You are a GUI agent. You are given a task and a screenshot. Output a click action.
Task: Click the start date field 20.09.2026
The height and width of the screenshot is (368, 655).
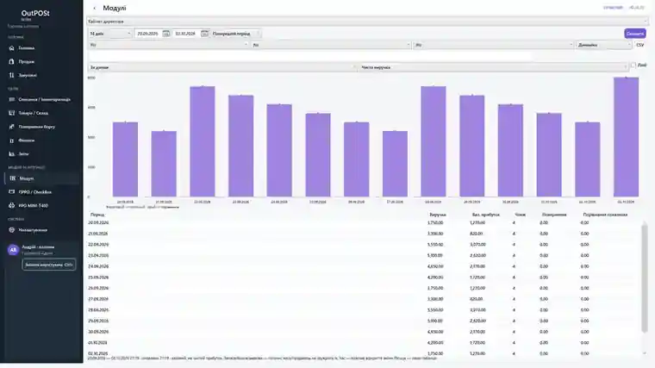click(x=148, y=34)
